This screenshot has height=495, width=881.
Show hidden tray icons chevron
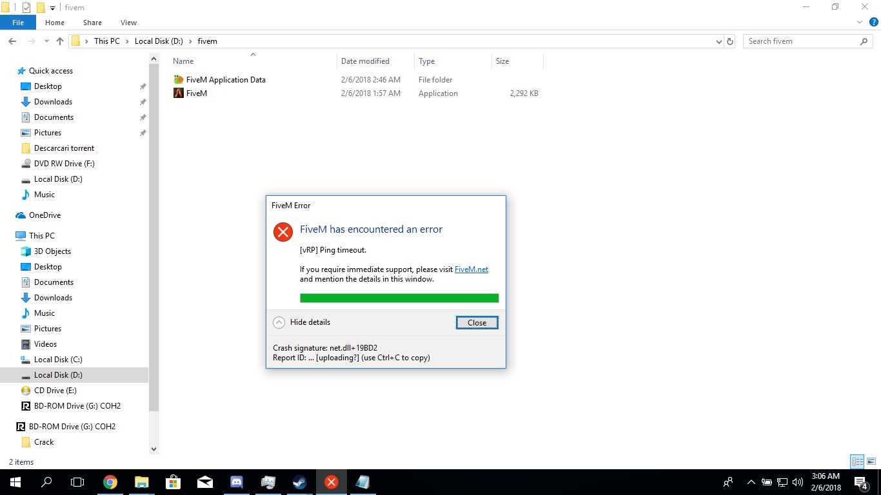point(751,482)
